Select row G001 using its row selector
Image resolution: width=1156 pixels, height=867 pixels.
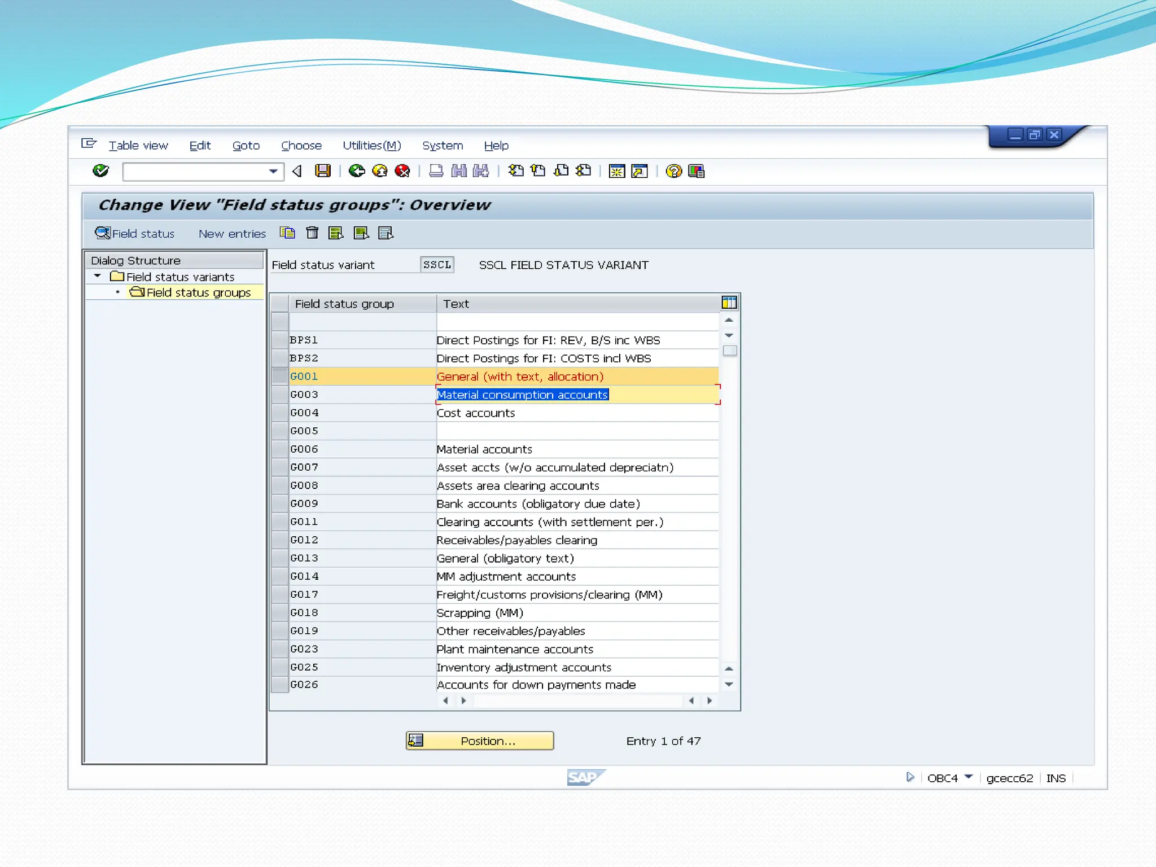[x=280, y=376]
